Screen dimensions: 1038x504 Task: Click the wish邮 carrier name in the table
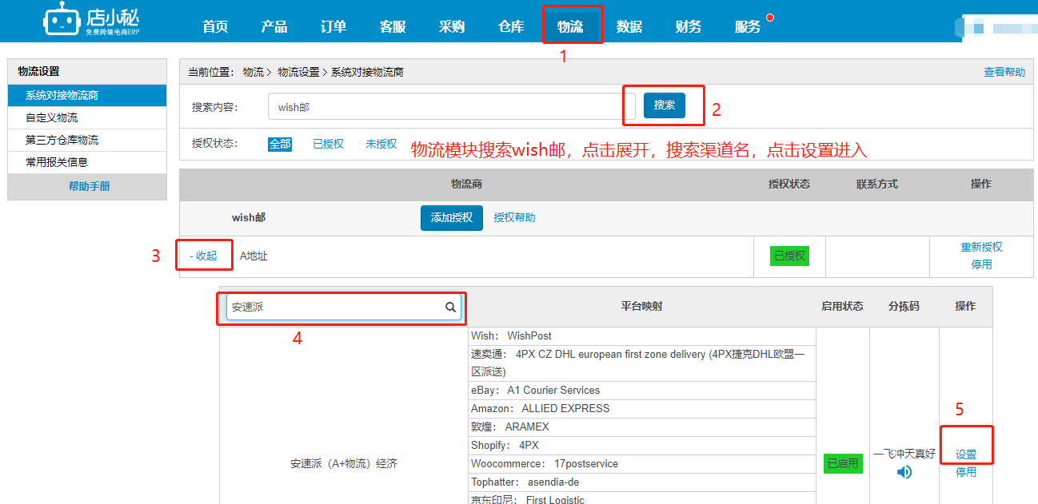[x=249, y=217]
